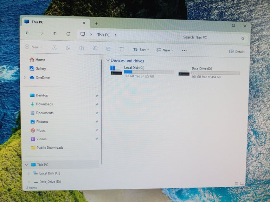The image size is (270, 202).
Task: Unpin Downloads using its pin icon
Action: coord(97,105)
